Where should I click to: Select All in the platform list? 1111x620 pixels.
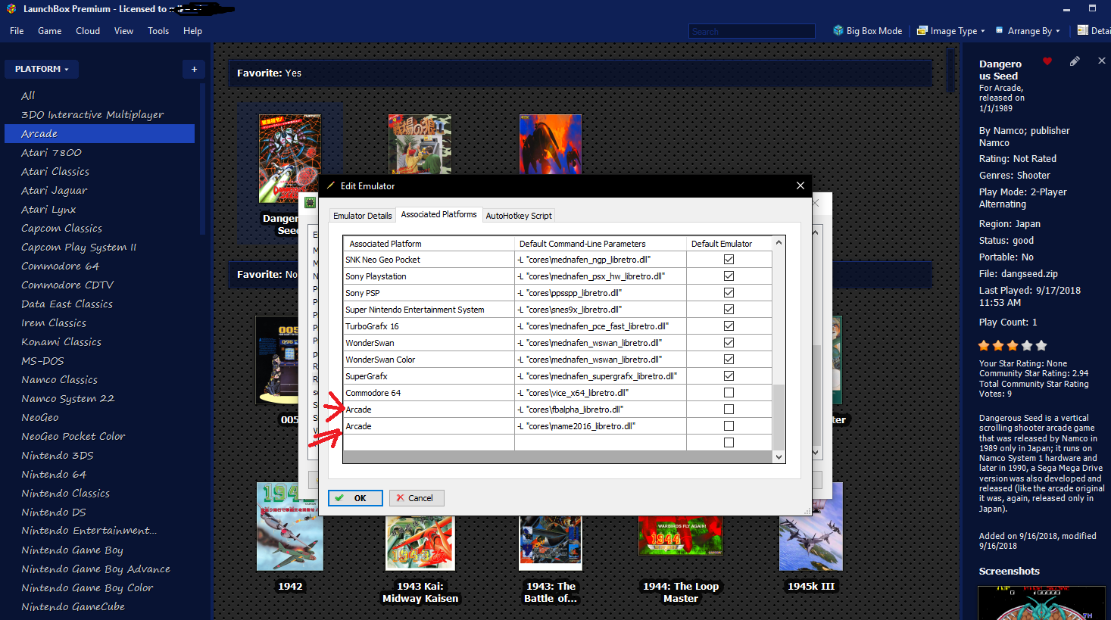[28, 95]
